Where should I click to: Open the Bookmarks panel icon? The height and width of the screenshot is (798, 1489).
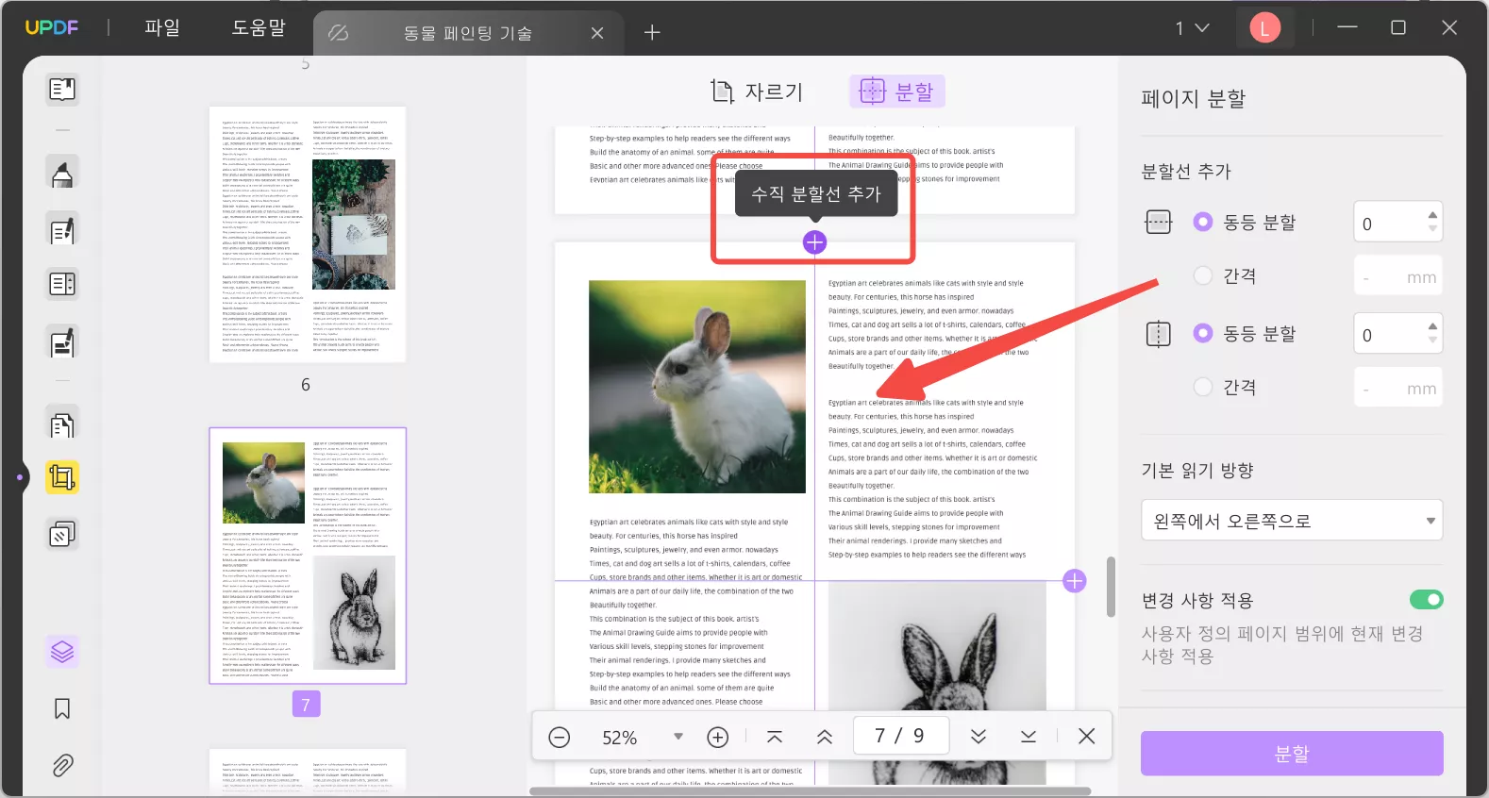pyautogui.click(x=62, y=708)
